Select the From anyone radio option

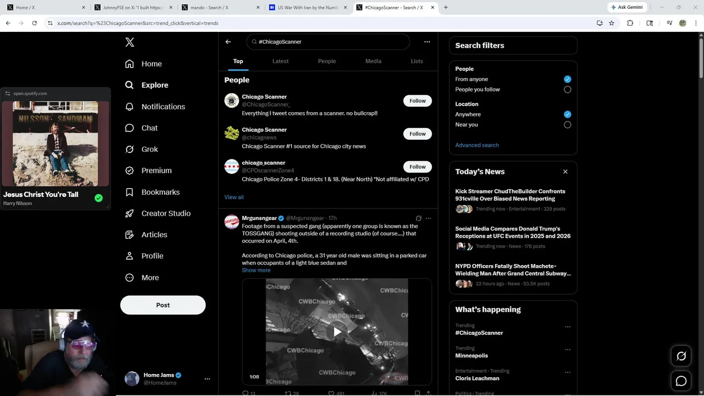click(568, 79)
